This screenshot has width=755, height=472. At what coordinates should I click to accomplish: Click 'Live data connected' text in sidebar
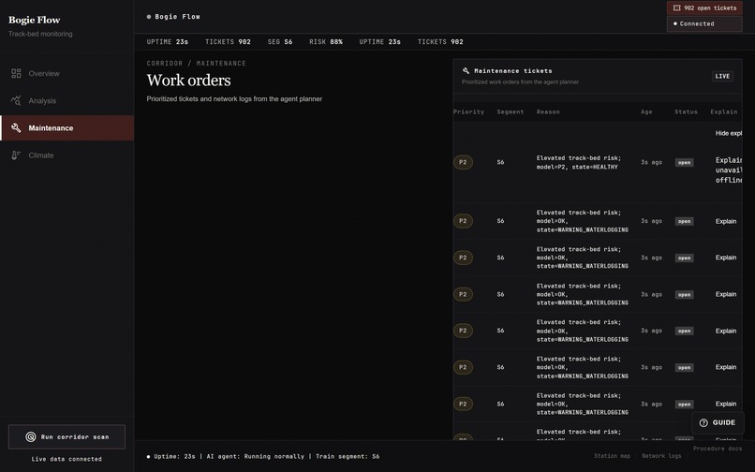(x=67, y=459)
